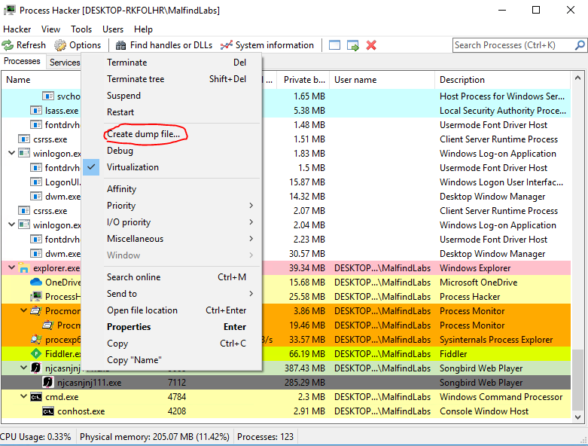
Task: Open the Tools menu in menu bar
Action: pyautogui.click(x=81, y=29)
